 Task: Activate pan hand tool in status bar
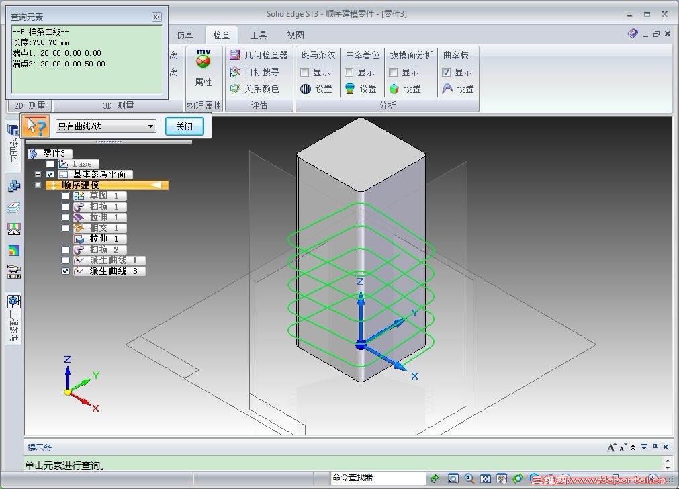[502, 478]
